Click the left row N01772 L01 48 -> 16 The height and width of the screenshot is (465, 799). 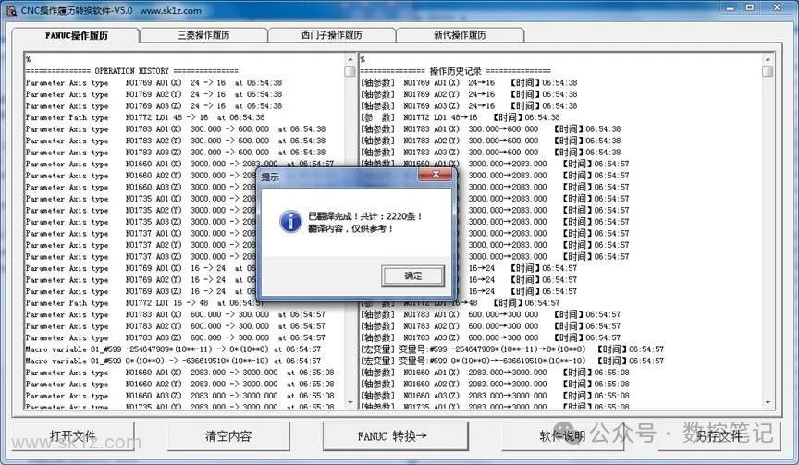[x=145, y=117]
